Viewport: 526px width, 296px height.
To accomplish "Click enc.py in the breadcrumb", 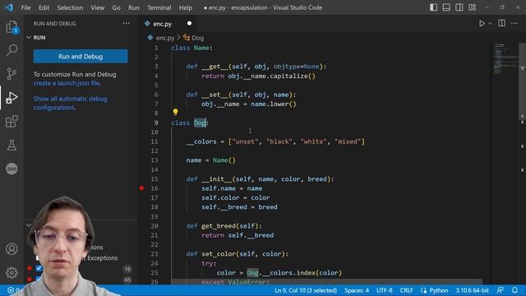I will pyautogui.click(x=165, y=38).
